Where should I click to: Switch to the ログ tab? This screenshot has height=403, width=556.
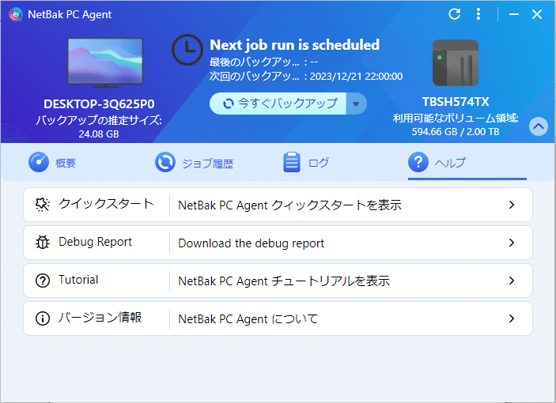305,163
